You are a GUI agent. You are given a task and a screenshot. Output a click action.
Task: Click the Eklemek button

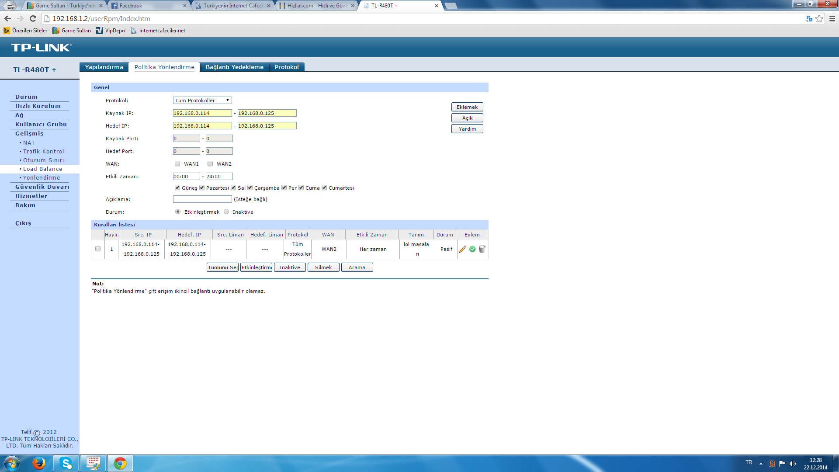tap(467, 107)
